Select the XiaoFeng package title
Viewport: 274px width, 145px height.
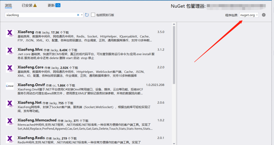26,32
